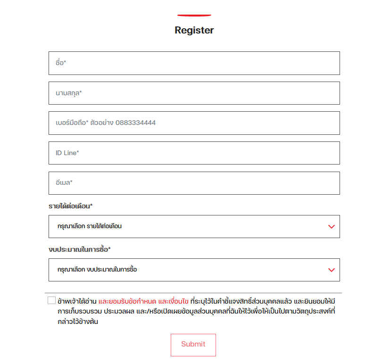Click into the อีเมล email field

[x=194, y=183]
